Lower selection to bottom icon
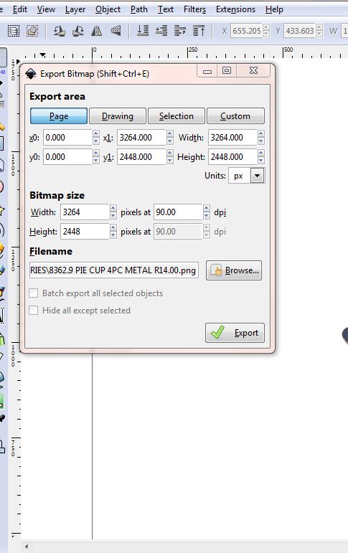Image resolution: width=348 pixels, height=553 pixels. point(143,31)
